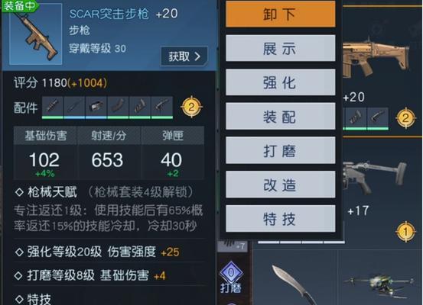
Task: Select the +17 gray gun in inventory
Action: [376, 178]
